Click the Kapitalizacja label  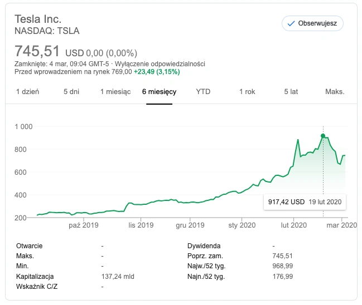click(35, 277)
